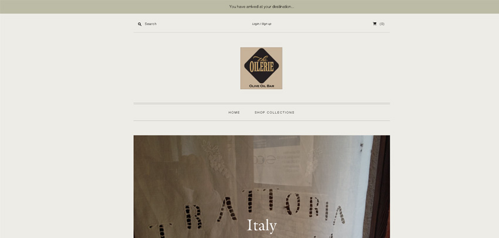Open the SHOP COLLECTIONS menu
Viewport: 499px width, 238px height.
tap(274, 113)
